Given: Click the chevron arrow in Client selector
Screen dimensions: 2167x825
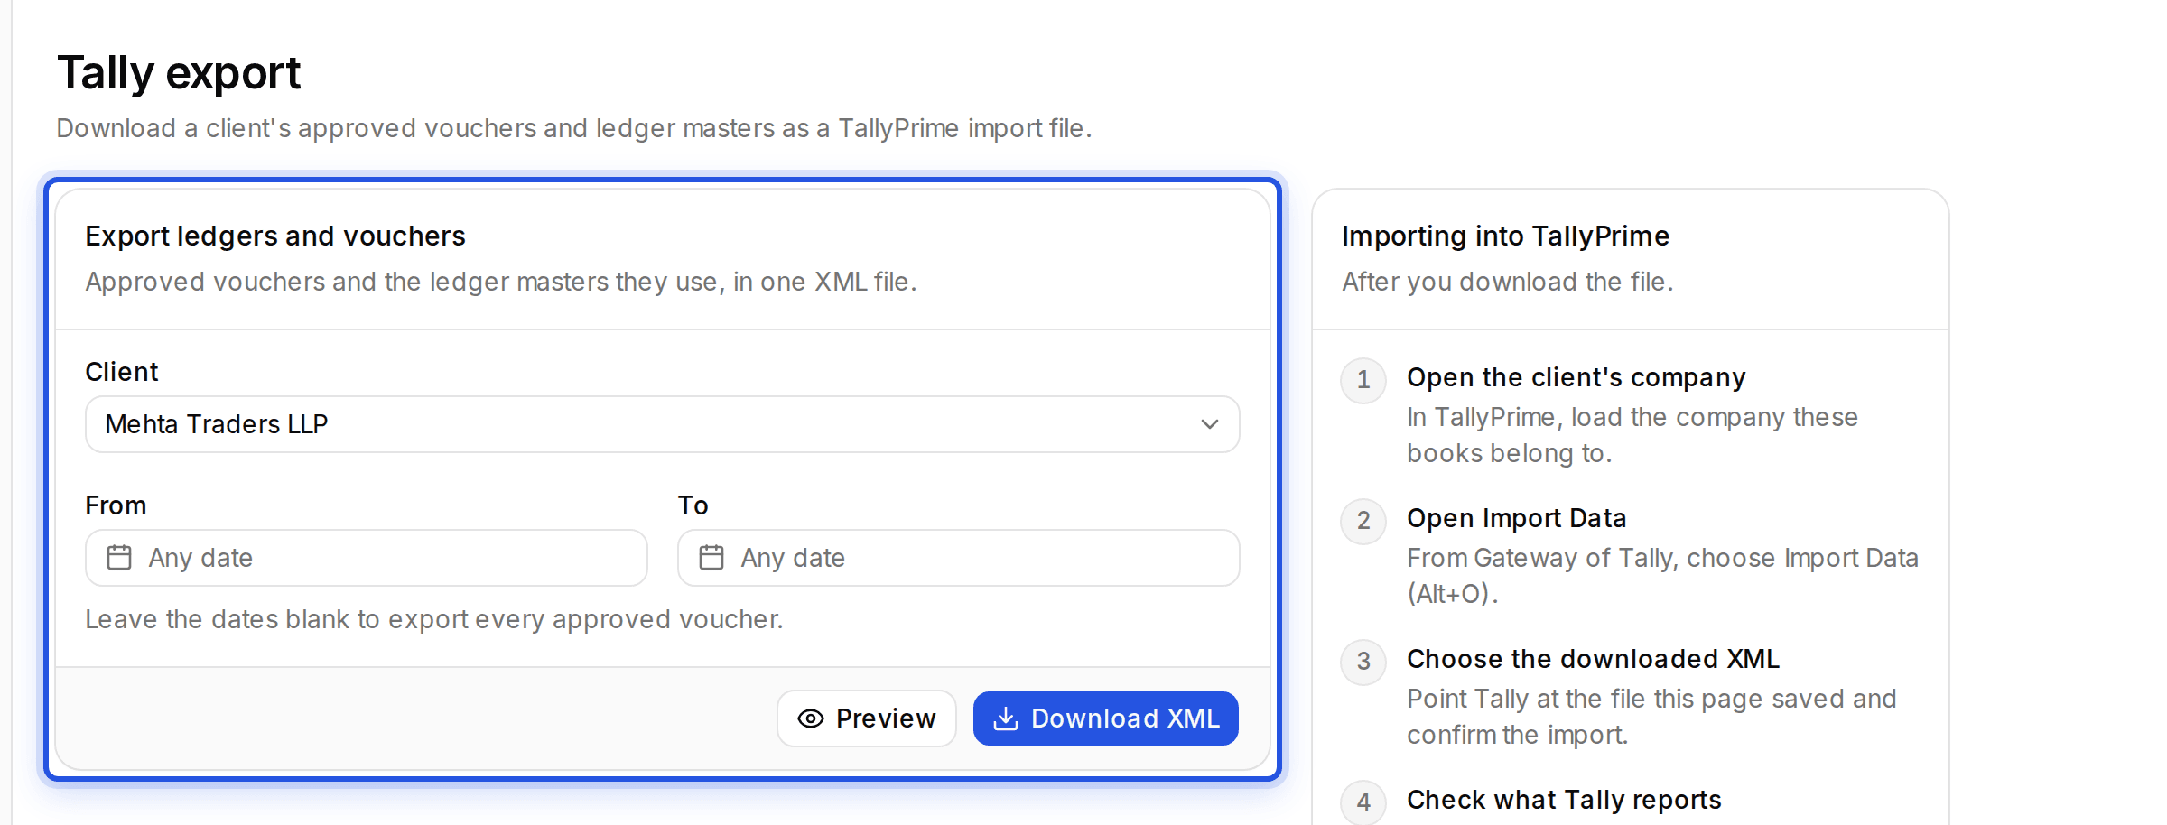Looking at the screenshot, I should pyautogui.click(x=1210, y=424).
